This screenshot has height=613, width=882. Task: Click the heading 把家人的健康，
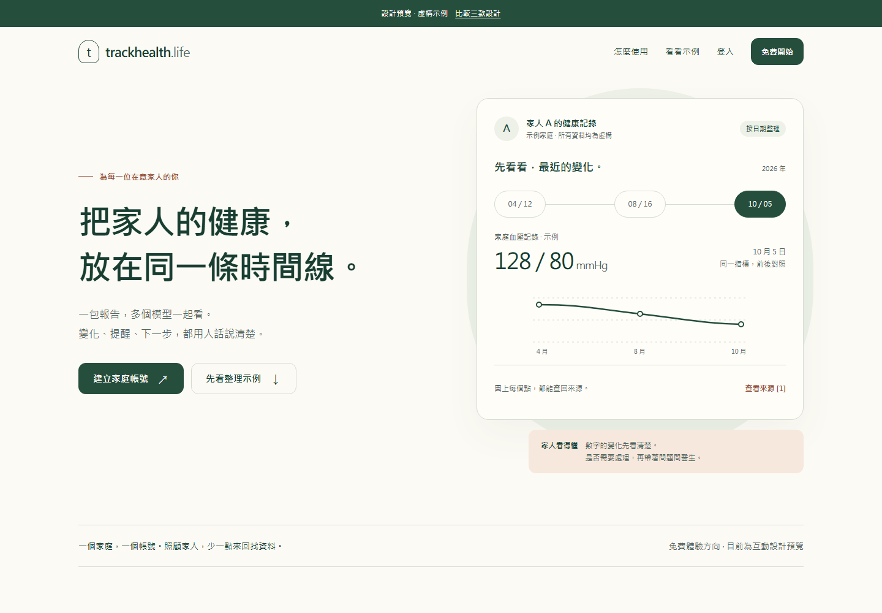[187, 221]
